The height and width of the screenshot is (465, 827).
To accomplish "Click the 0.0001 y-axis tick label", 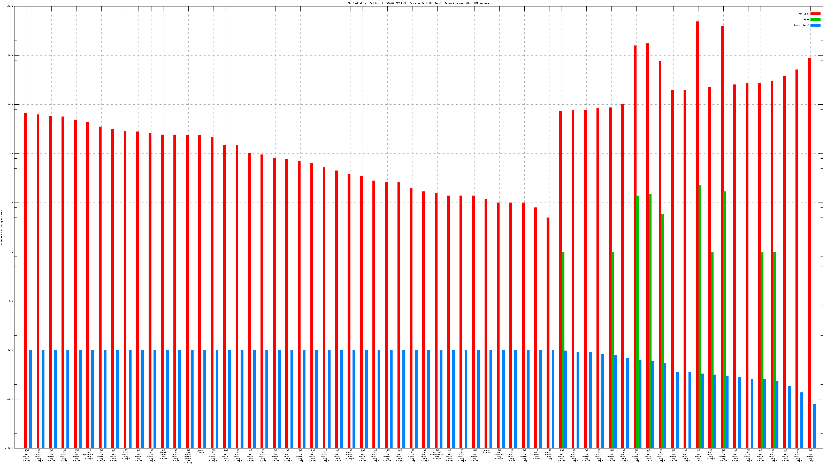I will click(9, 448).
